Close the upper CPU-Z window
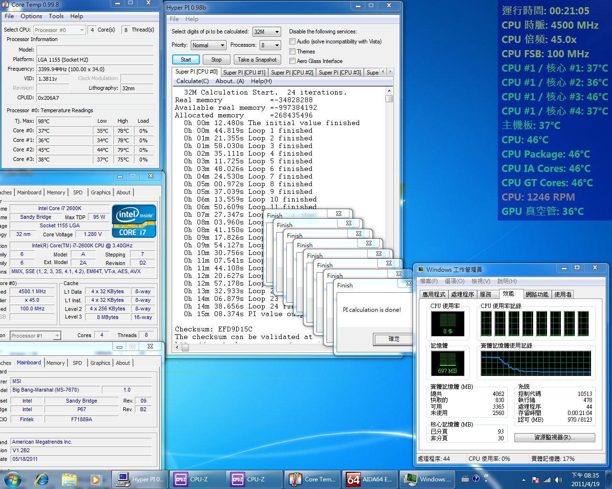 click(x=151, y=176)
